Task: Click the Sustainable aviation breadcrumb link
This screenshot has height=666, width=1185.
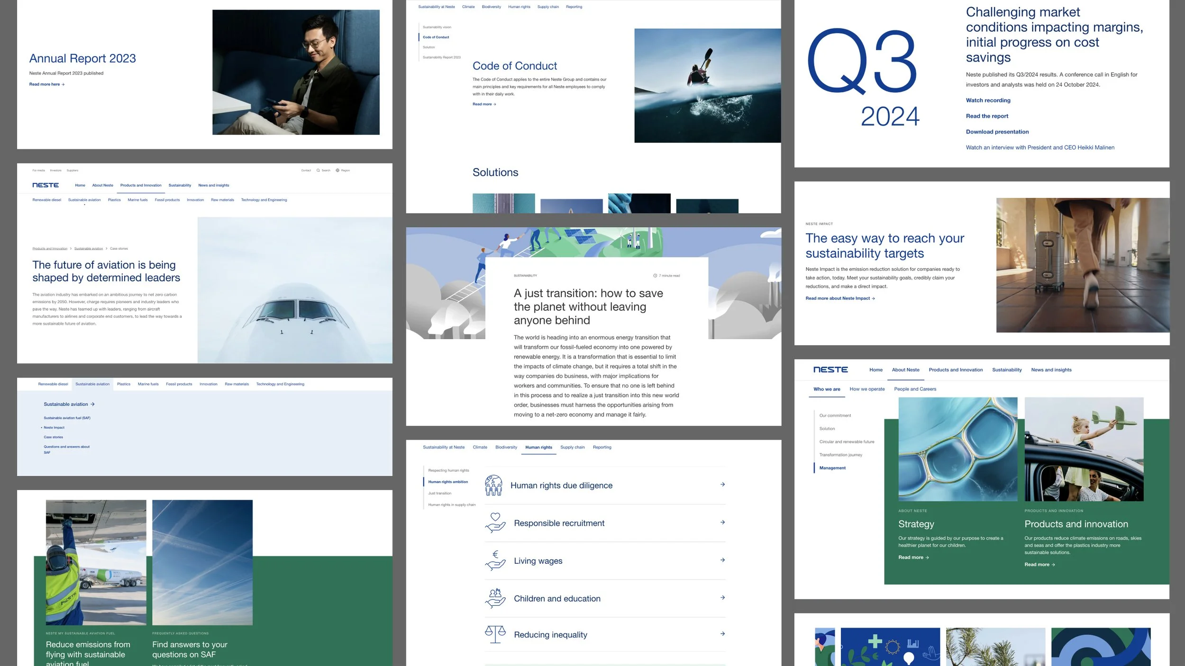Action: coord(89,249)
